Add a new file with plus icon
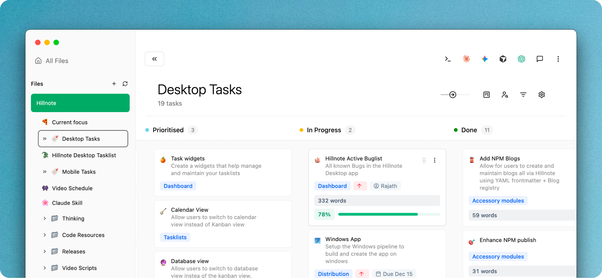Screen dimensions: 602x278 (114, 84)
